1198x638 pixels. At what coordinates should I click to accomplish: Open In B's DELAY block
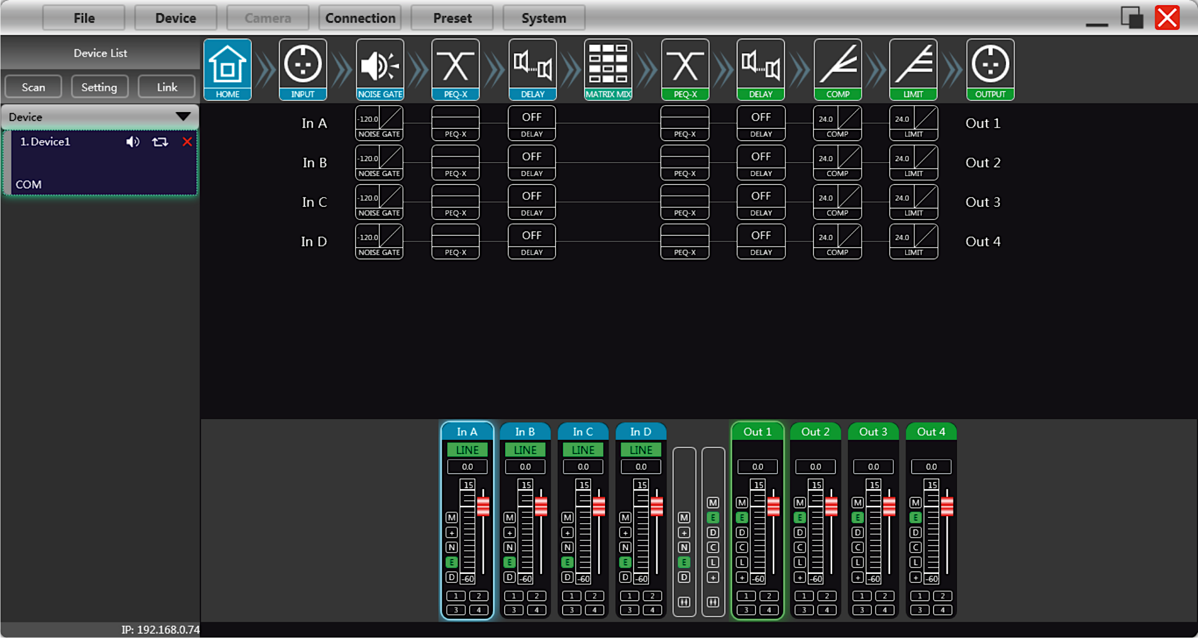pos(532,162)
